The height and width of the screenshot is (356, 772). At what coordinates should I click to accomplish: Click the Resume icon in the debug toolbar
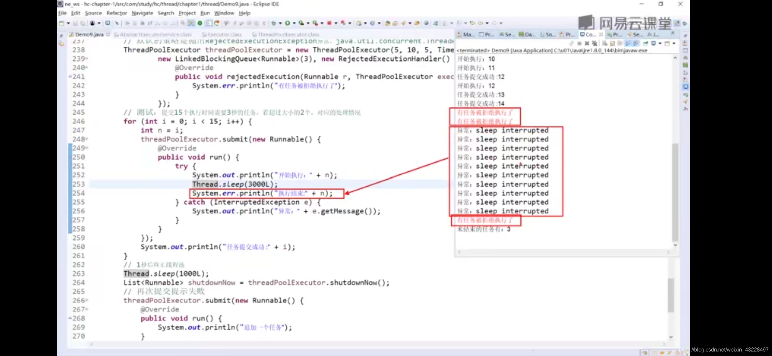127,23
